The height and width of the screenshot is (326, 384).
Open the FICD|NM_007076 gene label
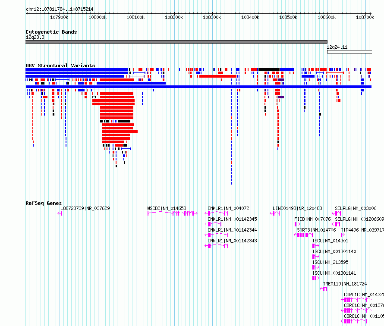[x=312, y=219]
